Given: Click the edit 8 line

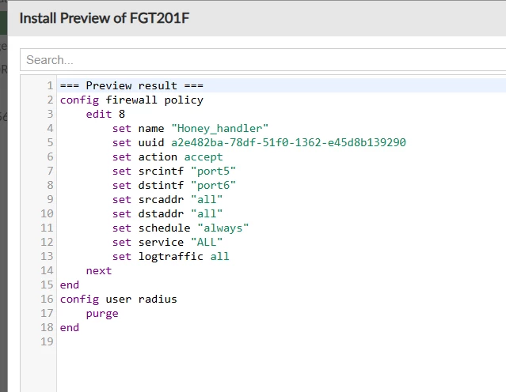Looking at the screenshot, I should pyautogui.click(x=105, y=114).
